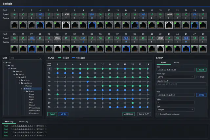Focus the MIB search field
Image resolution: width=210 pixels, height=140 pixels.
pos(26,58)
